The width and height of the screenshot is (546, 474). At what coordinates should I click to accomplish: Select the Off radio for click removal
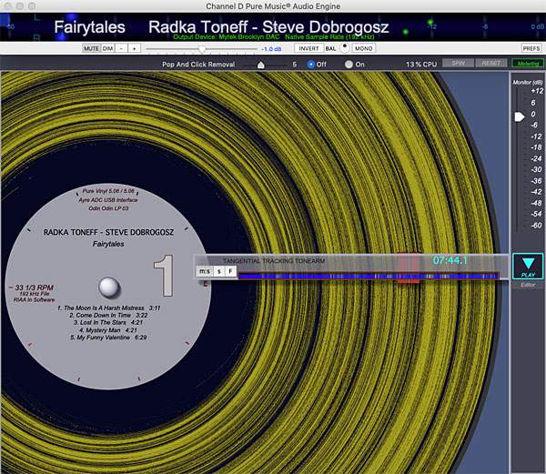point(311,65)
